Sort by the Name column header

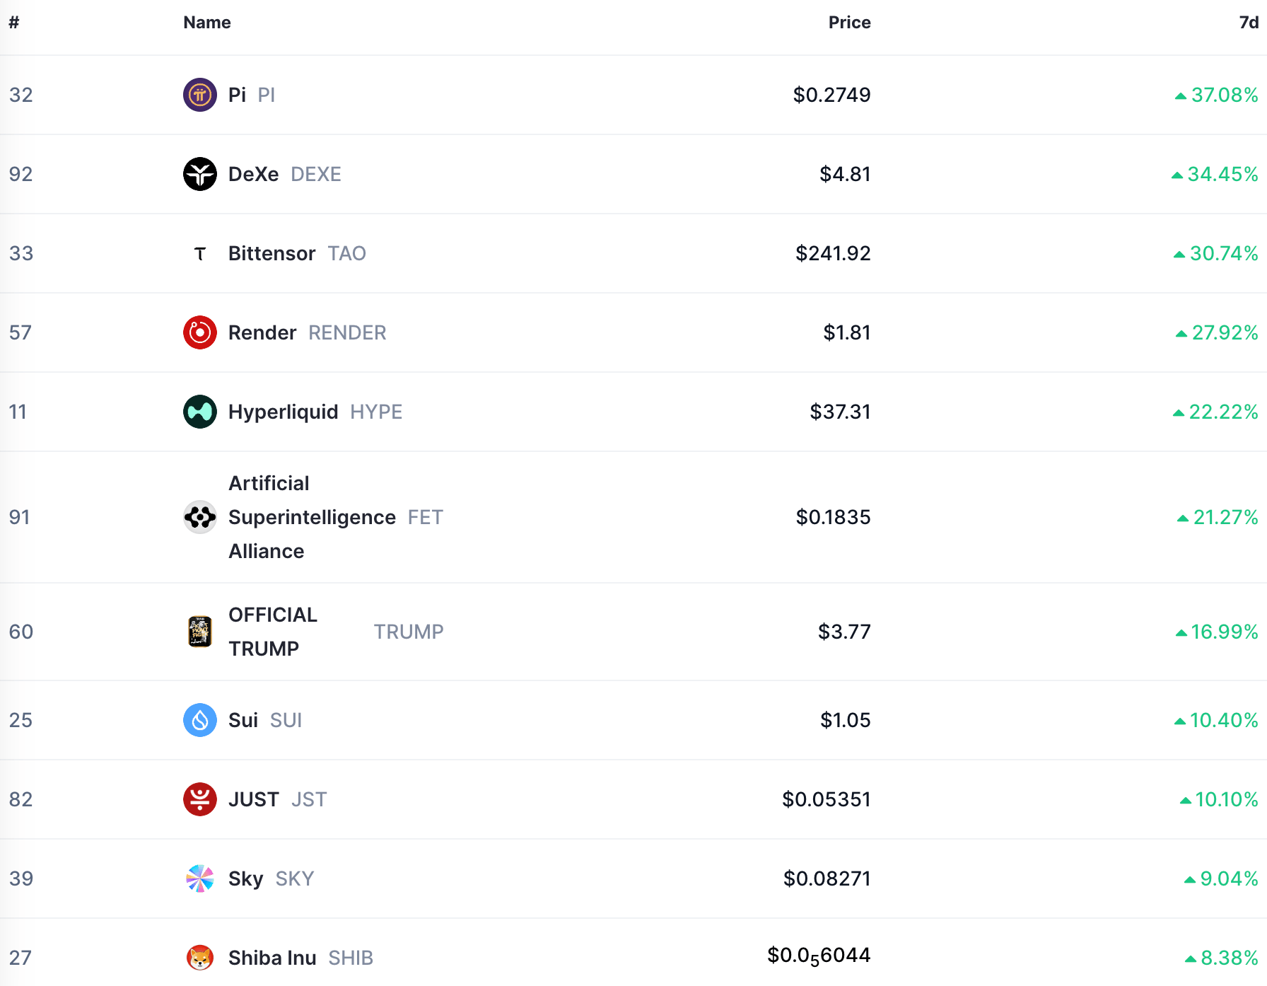(x=207, y=23)
